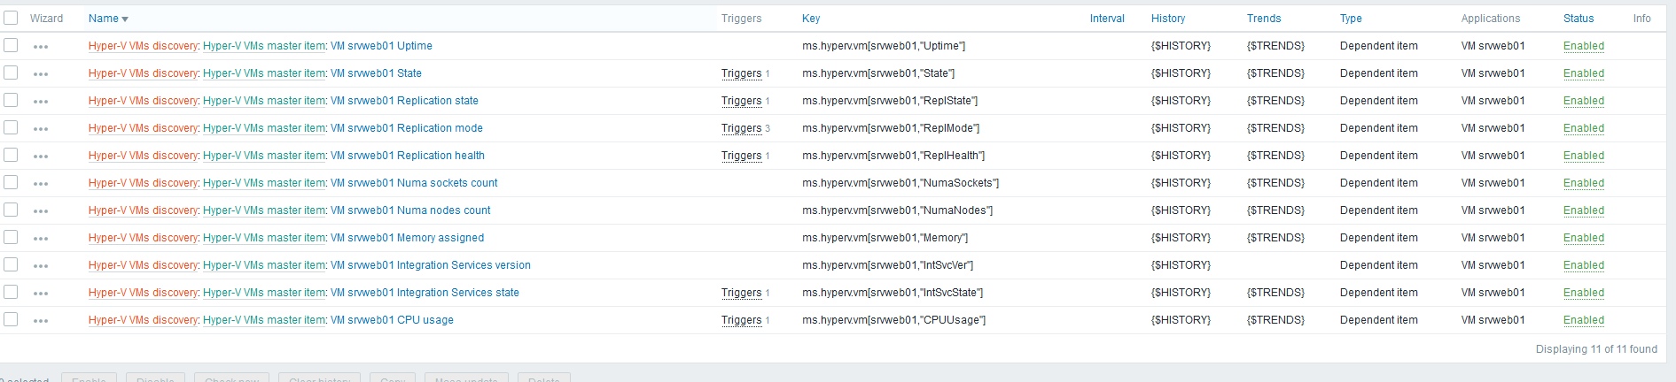Sort by History column header
The height and width of the screenshot is (382, 1676).
[1168, 19]
